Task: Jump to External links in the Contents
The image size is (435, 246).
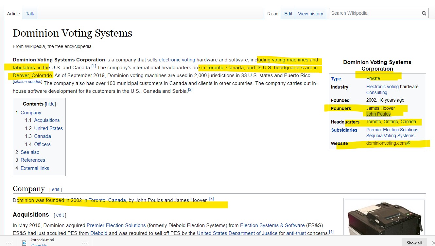Action: pyautogui.click(x=35, y=168)
